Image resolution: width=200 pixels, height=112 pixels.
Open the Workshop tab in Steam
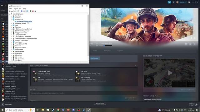point(107,51)
